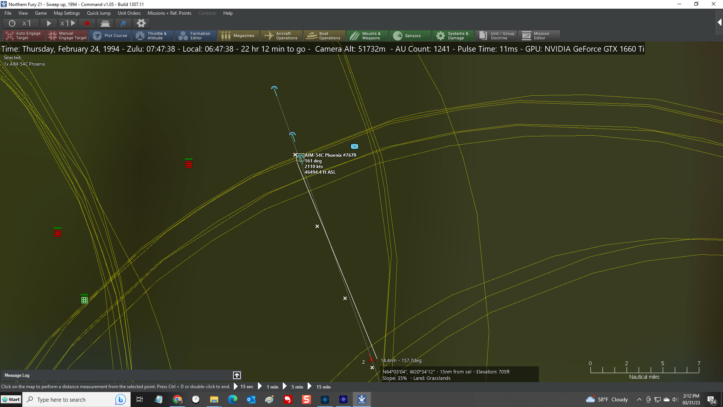Click Auto Engage Target button
This screenshot has width=723, height=407.
[24, 36]
